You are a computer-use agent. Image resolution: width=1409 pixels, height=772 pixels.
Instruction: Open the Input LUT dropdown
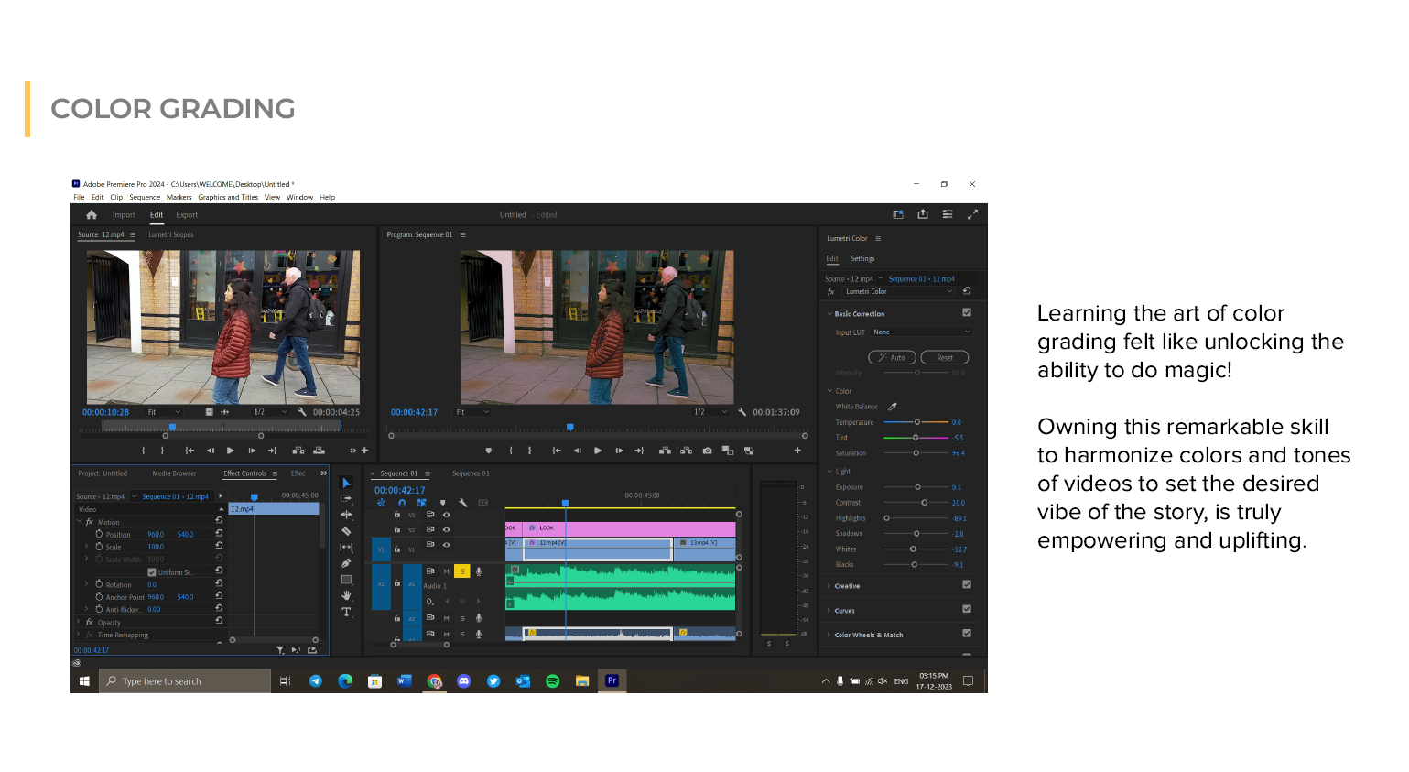921,332
